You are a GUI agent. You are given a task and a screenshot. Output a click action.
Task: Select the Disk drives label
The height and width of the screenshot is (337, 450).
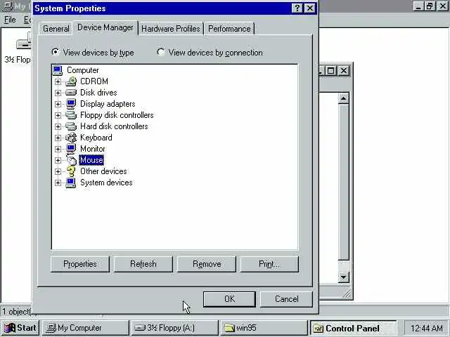tap(98, 93)
